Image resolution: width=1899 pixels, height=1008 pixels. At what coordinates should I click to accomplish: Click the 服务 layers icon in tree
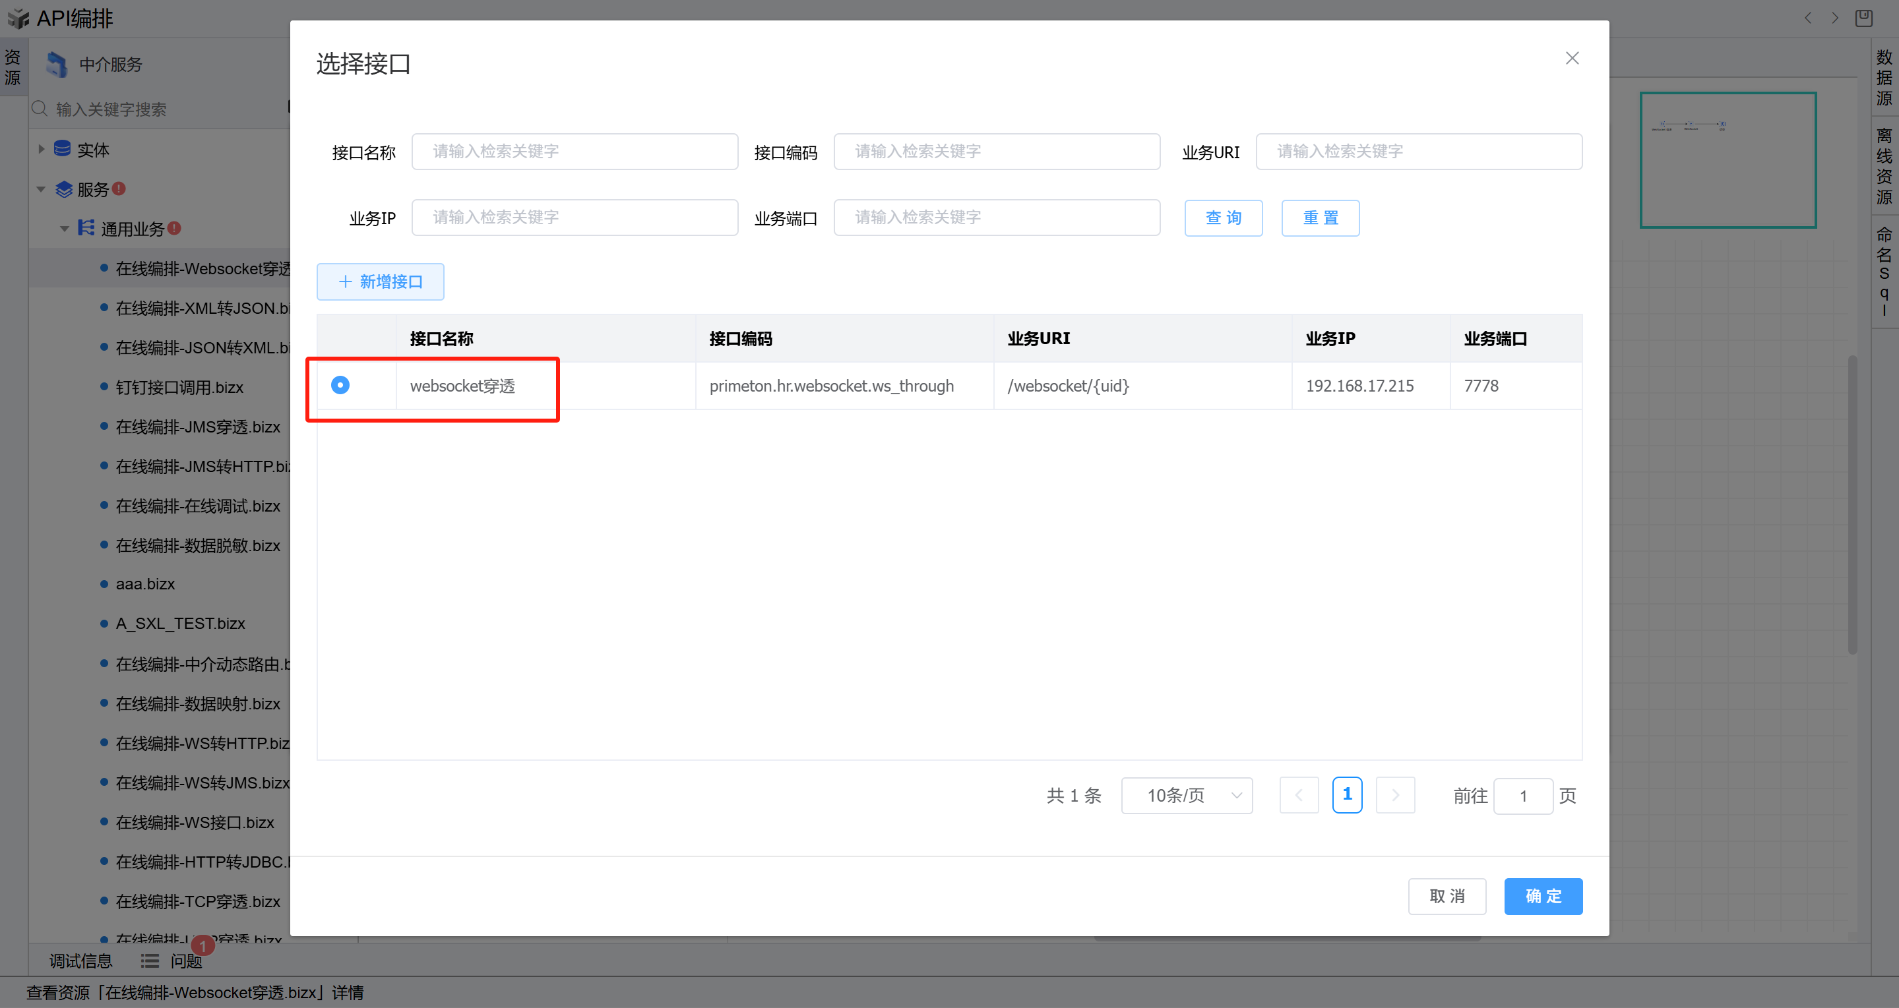coord(64,189)
